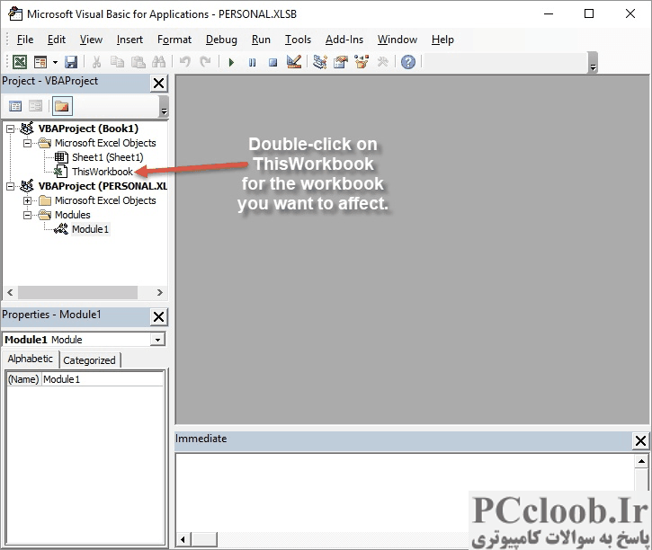Close the Properties - Module1 panel
Screen dimensions: 652x550
tap(158, 317)
